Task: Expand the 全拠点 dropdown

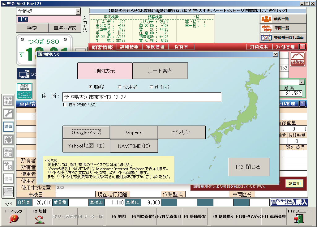Action: tap(78, 11)
